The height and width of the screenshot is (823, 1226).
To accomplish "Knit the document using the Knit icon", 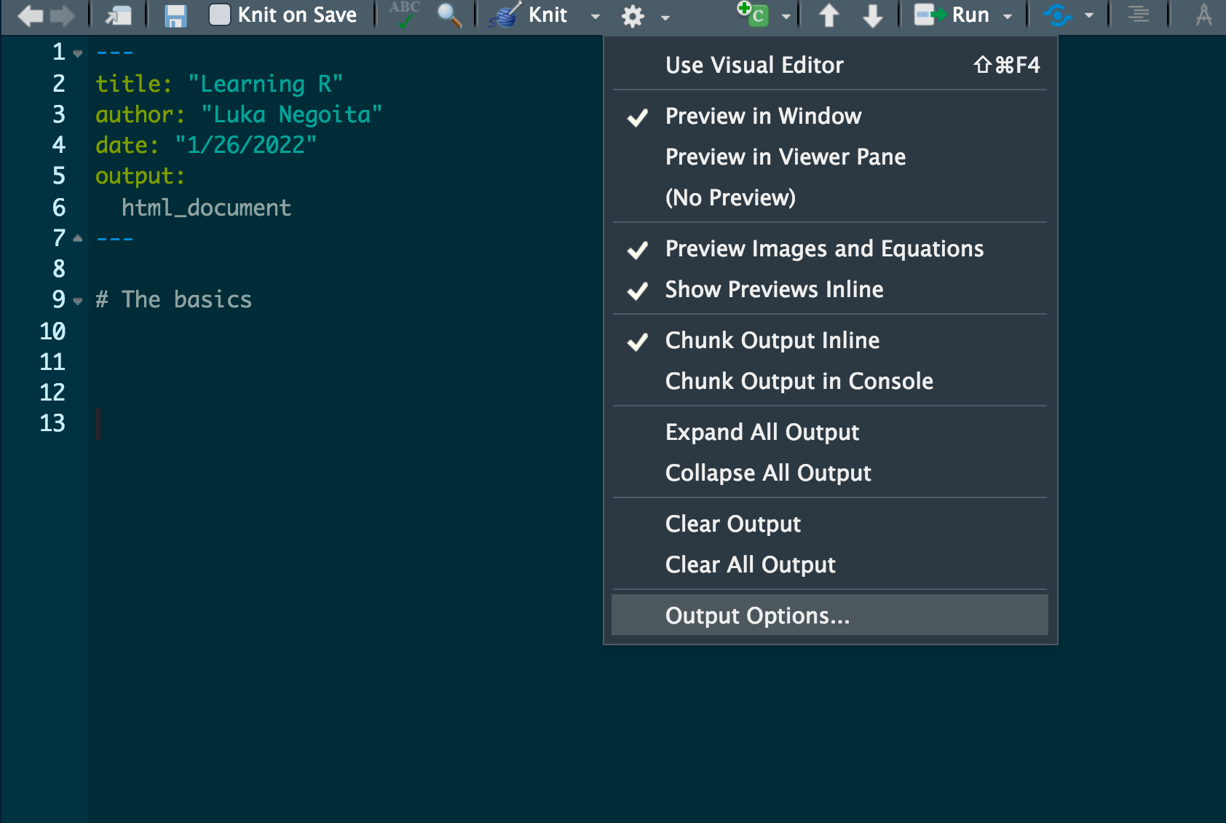I will coord(505,15).
